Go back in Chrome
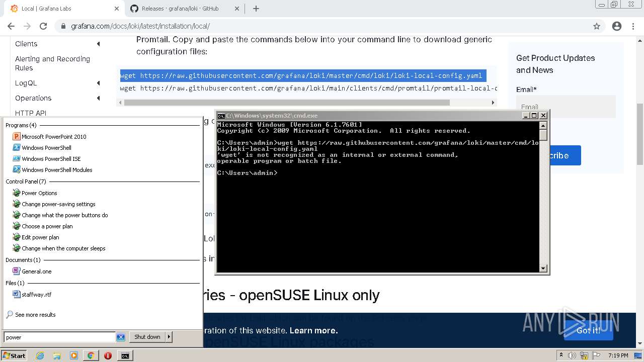This screenshot has width=644, height=362. tap(11, 26)
